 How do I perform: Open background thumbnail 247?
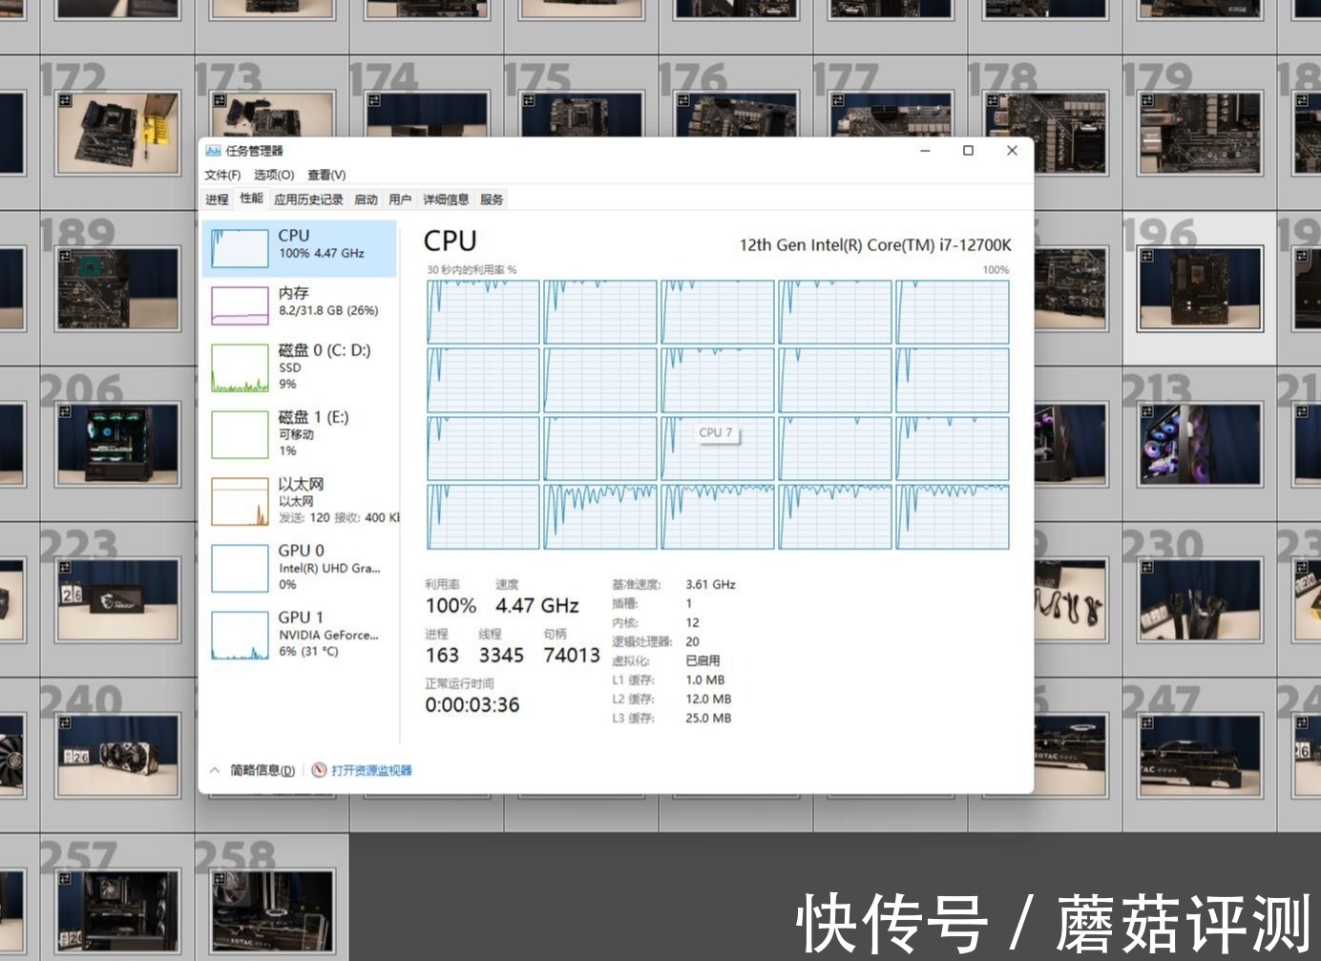coord(1200,756)
